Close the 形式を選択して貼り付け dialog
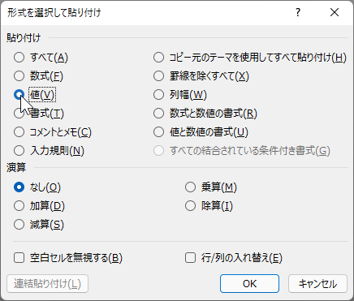Viewport: 354px width, 301px height. click(335, 12)
